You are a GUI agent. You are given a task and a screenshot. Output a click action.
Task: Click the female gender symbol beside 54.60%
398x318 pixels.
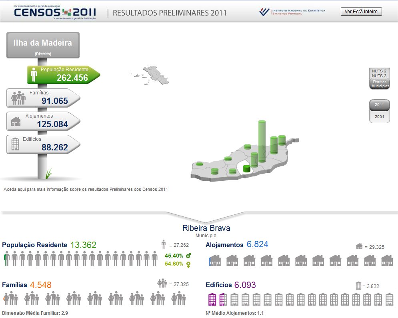pos(188,264)
